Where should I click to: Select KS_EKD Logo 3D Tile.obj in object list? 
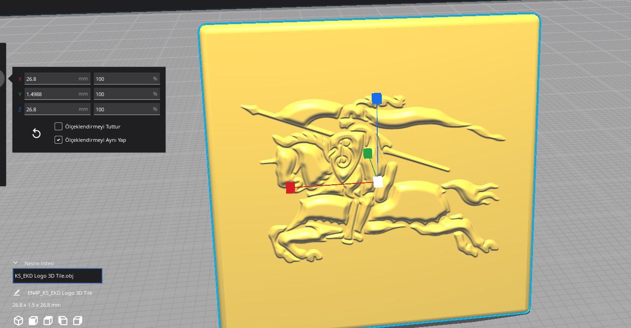[57, 276]
